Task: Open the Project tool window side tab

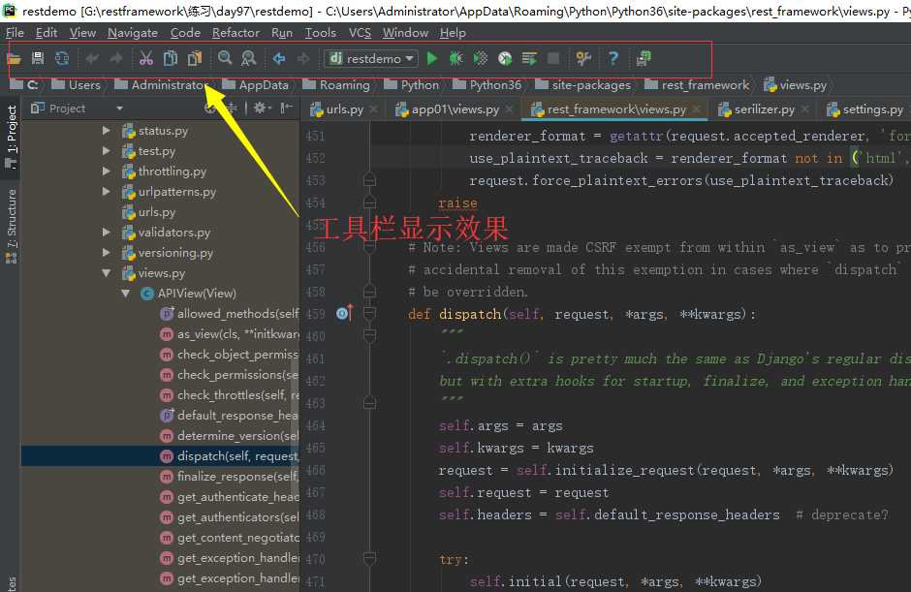Action: click(x=11, y=138)
